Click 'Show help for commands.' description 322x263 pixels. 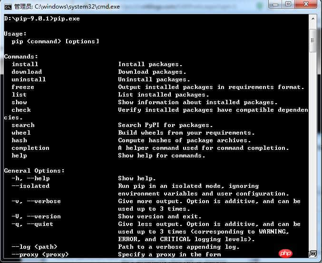(x=162, y=156)
